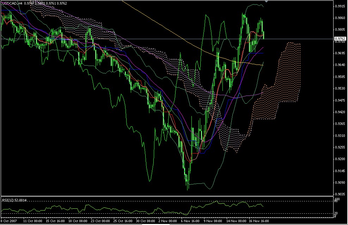Click the 14 Nov 00:00 time label
348x225 pixels.
[236, 221]
